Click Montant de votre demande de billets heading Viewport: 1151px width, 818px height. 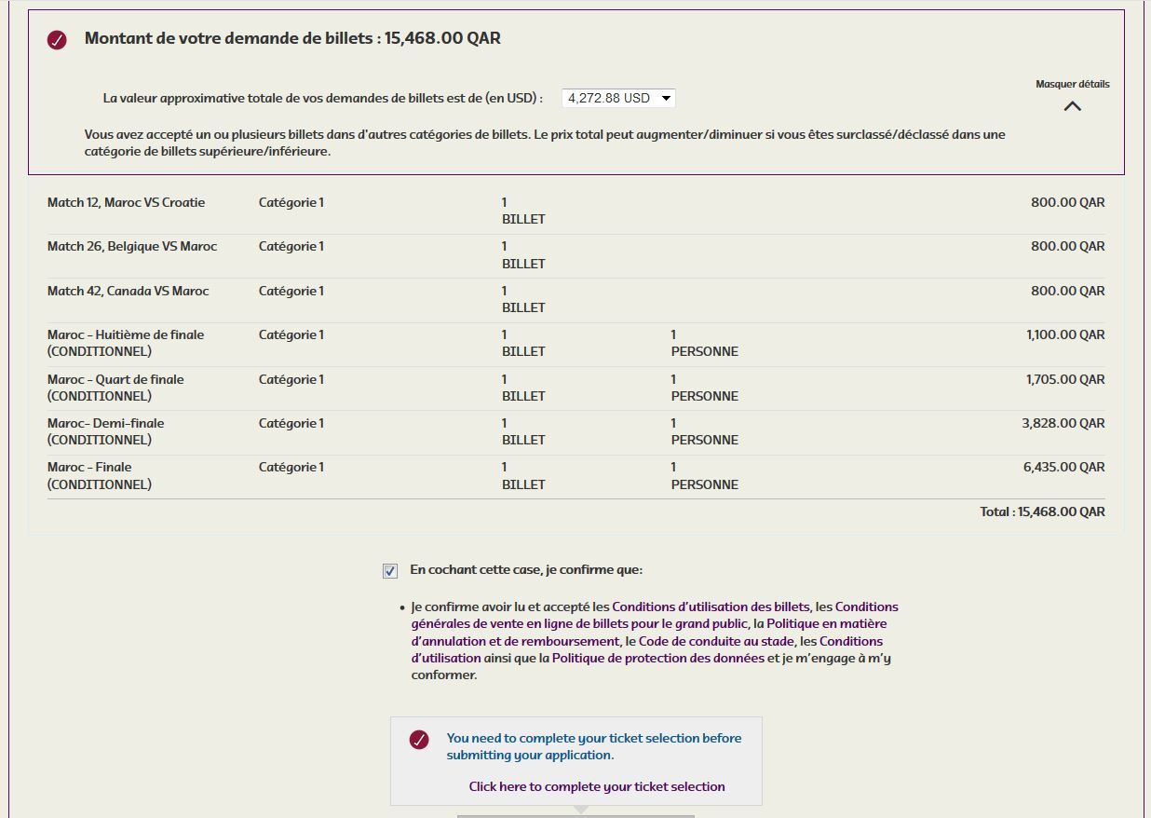(x=293, y=38)
